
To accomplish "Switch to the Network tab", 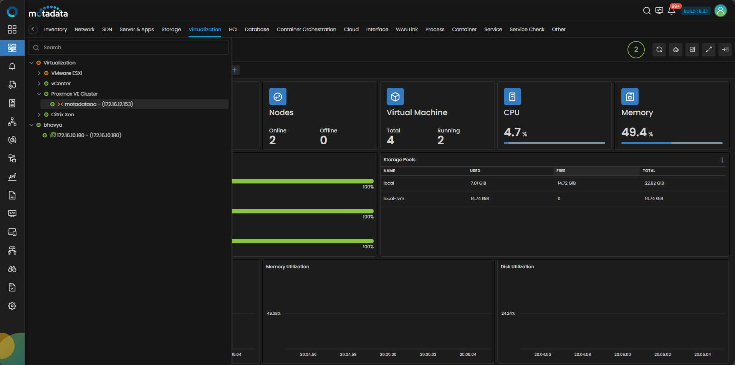I will click(x=84, y=30).
